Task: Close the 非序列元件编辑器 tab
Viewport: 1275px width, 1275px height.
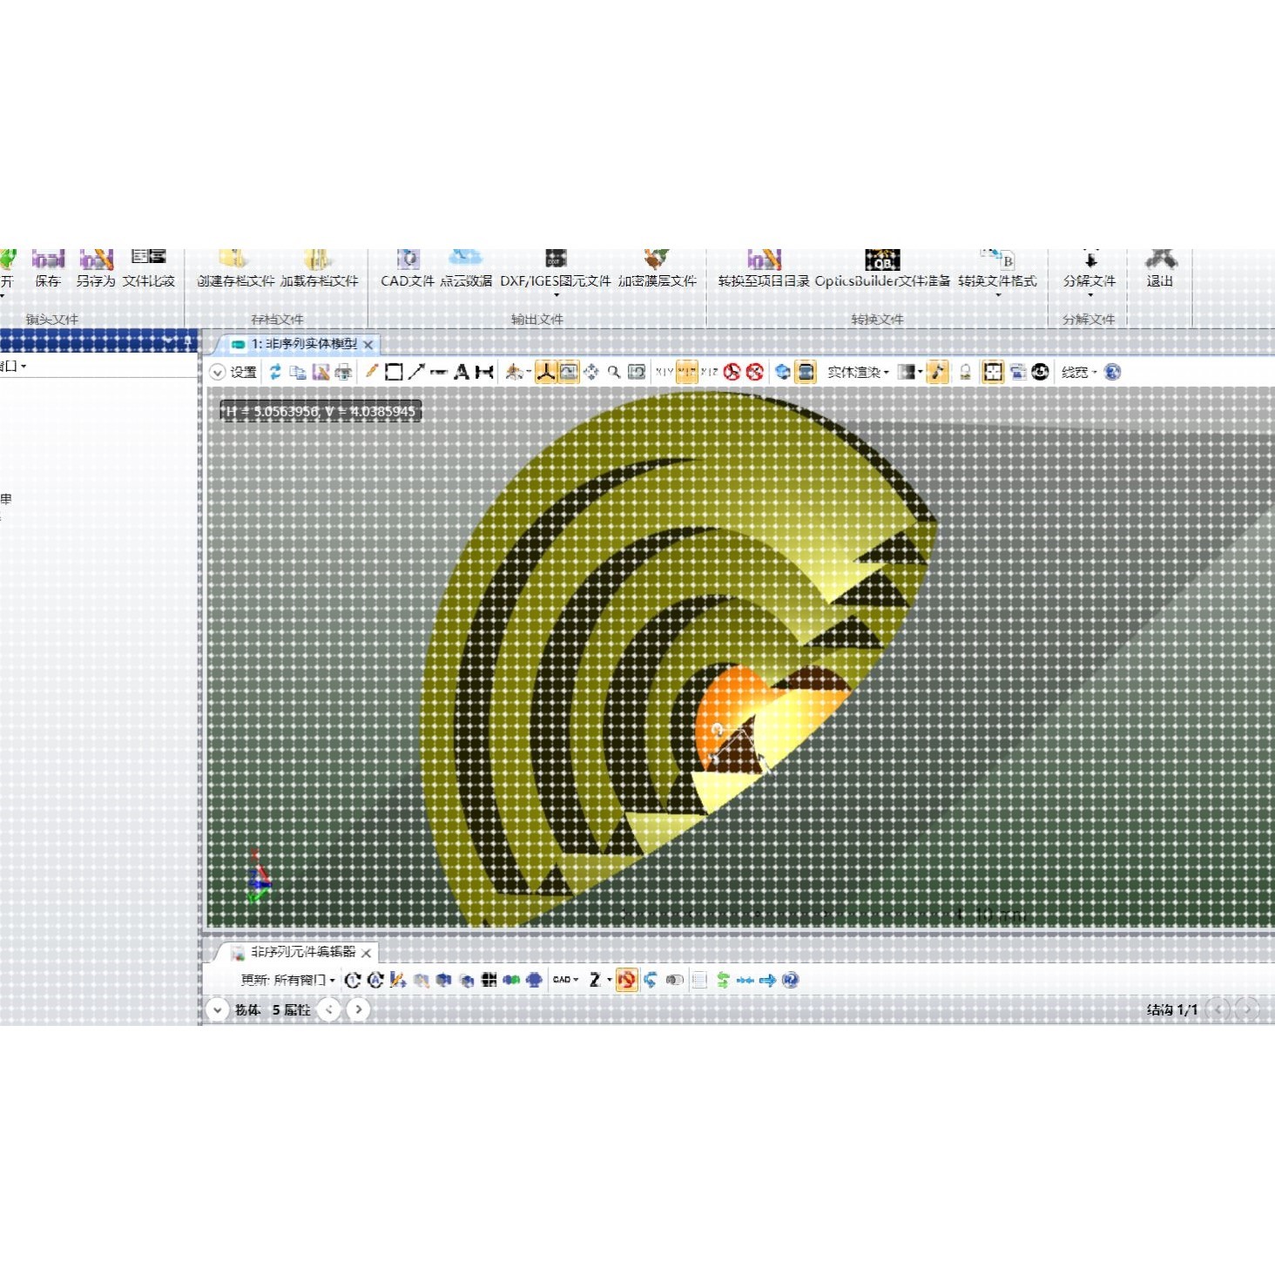Action: (x=367, y=954)
